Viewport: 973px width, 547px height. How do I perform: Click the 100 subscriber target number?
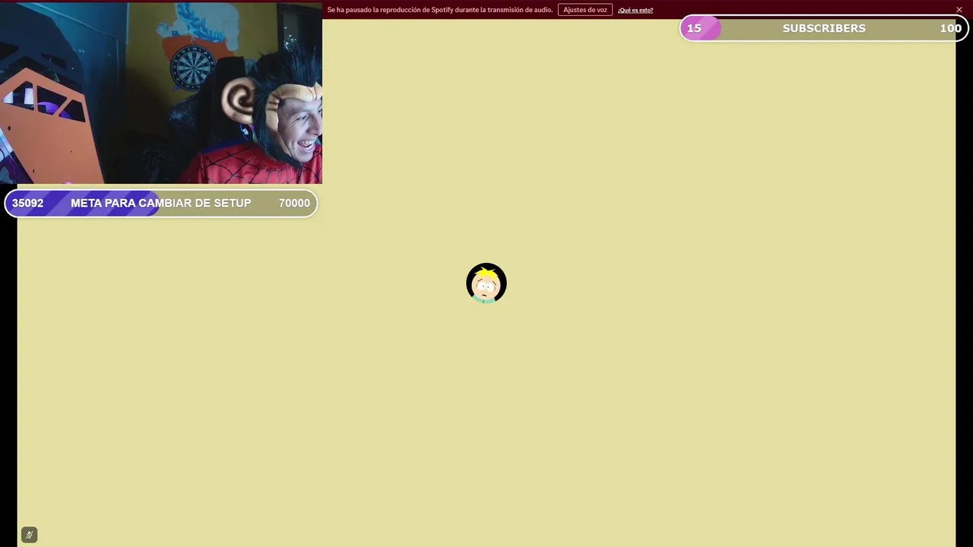tap(950, 28)
